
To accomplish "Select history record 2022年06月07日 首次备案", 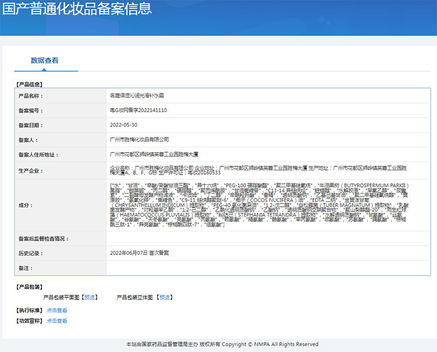I will (139, 253).
